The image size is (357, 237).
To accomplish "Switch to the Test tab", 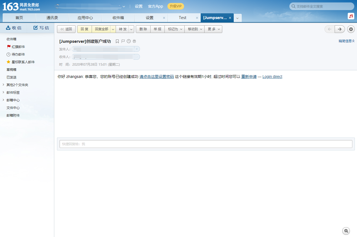I will tap(182, 17).
